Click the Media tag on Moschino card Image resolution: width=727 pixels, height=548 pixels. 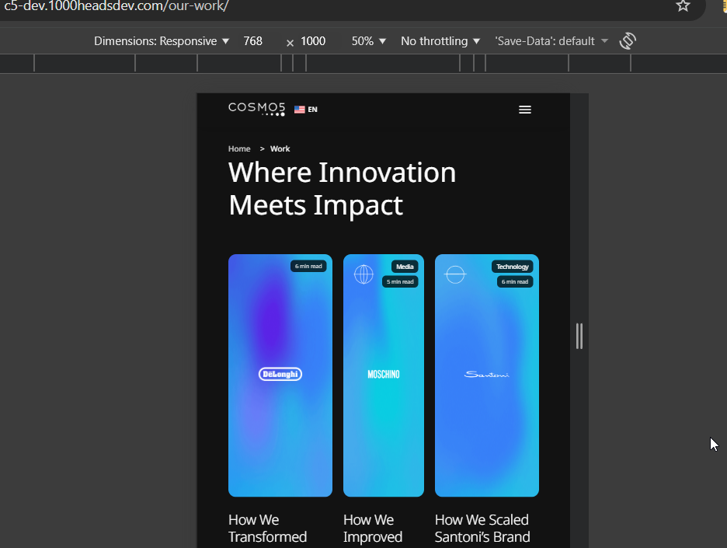pyautogui.click(x=405, y=267)
